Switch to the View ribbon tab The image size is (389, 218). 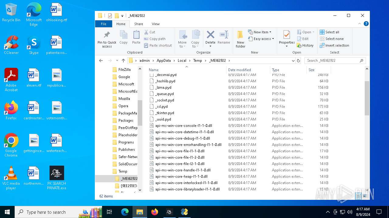tap(156, 24)
